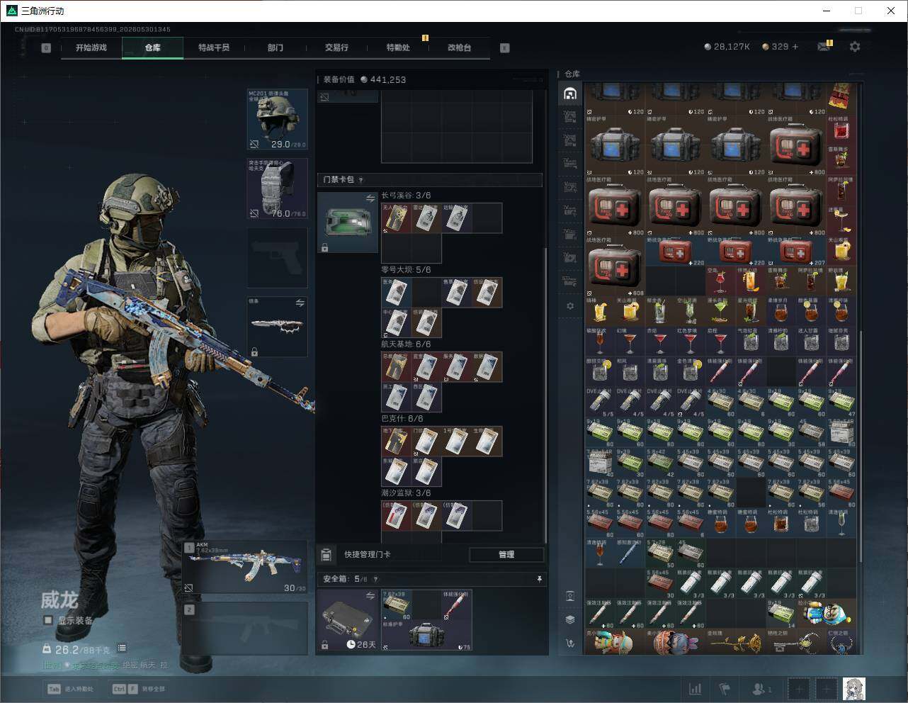Viewport: 908px width, 703px height.
Task: Select the green key card case container
Action: 348,223
